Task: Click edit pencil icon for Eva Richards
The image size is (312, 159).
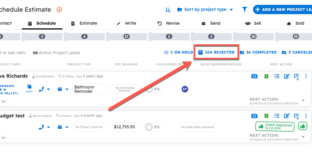Action: coord(287,76)
